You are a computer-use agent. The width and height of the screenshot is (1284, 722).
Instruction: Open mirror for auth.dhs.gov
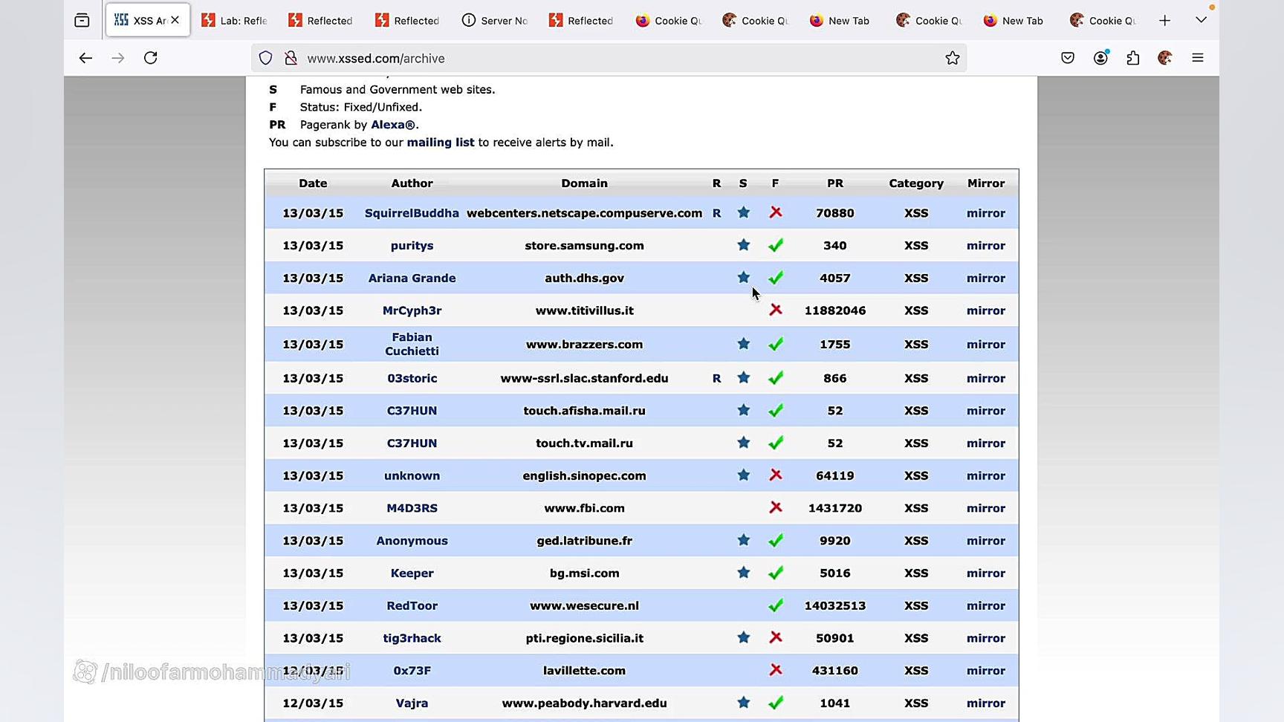click(x=985, y=279)
